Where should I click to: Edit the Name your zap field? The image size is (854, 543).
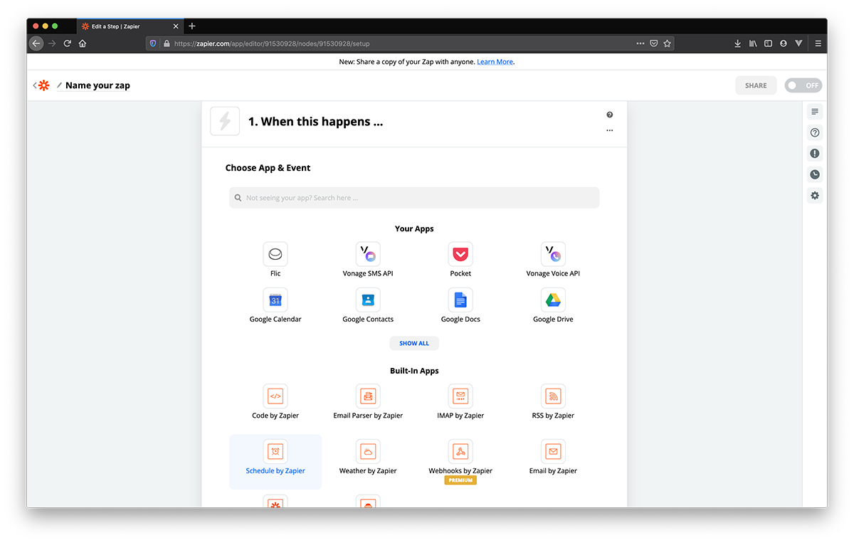97,85
